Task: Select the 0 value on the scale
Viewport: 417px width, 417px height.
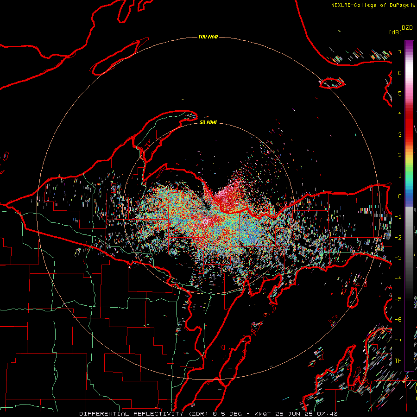Action: click(x=400, y=196)
